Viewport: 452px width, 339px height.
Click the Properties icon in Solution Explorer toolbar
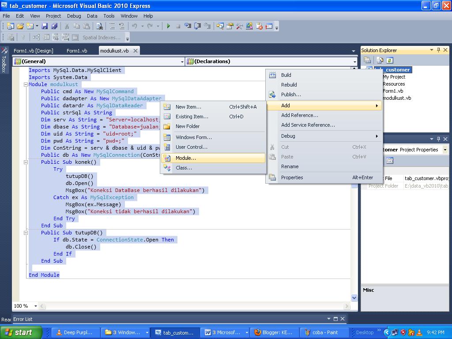367,60
